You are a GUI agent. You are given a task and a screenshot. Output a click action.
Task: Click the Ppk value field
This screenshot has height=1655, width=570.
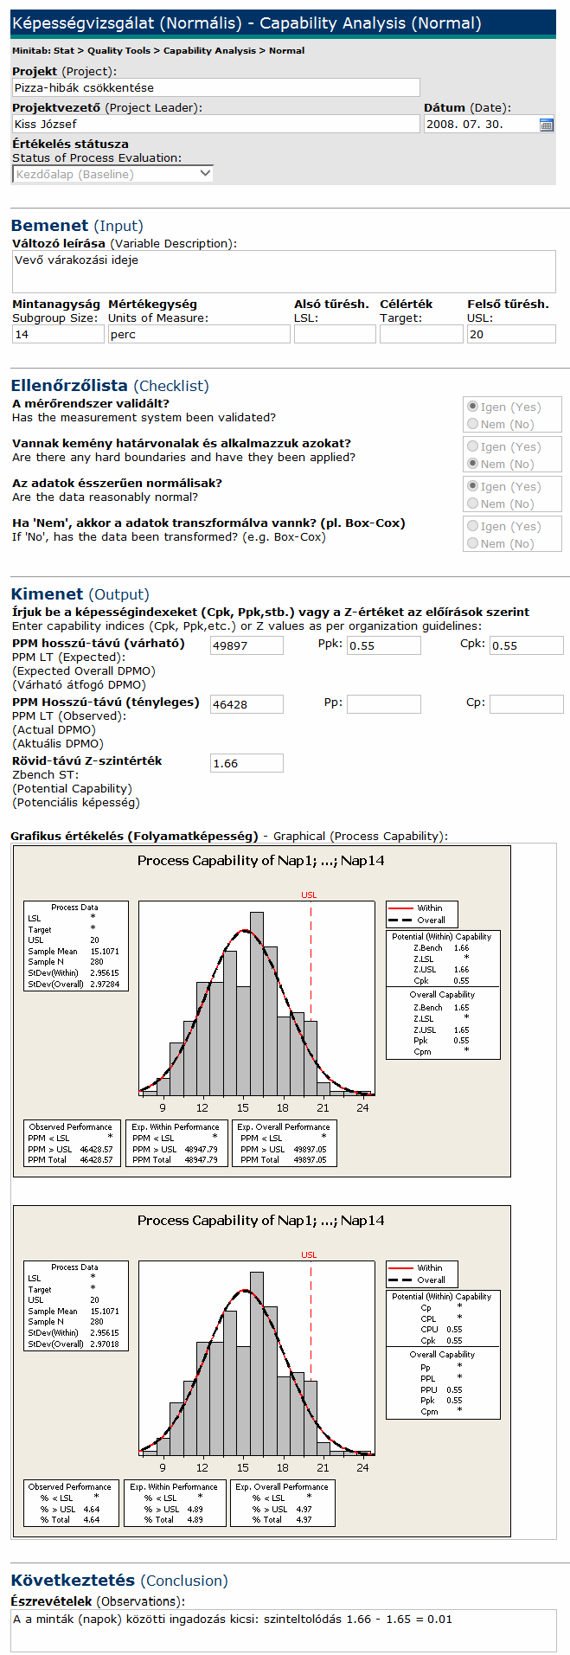(383, 645)
